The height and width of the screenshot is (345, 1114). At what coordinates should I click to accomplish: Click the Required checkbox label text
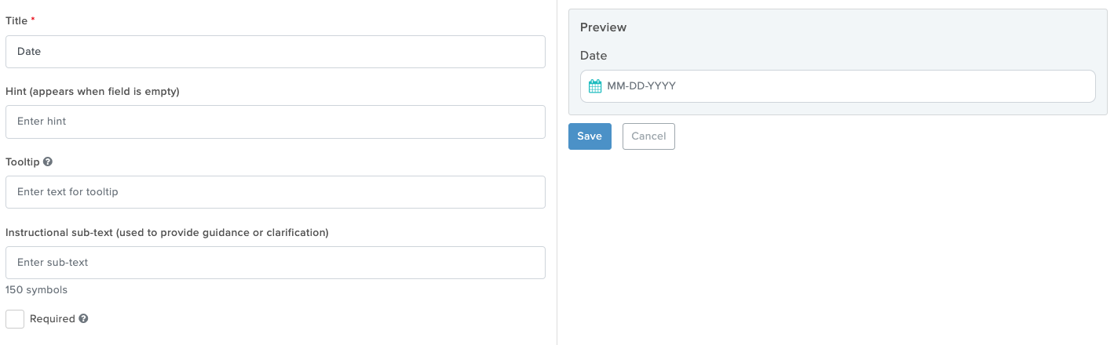pyautogui.click(x=53, y=319)
